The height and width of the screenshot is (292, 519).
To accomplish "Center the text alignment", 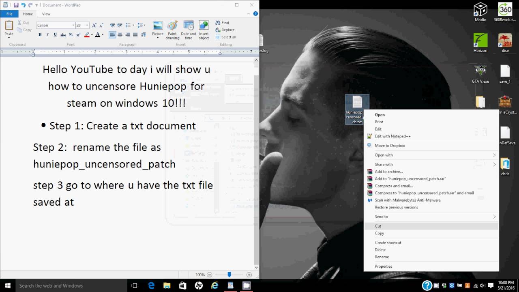I will pos(120,35).
